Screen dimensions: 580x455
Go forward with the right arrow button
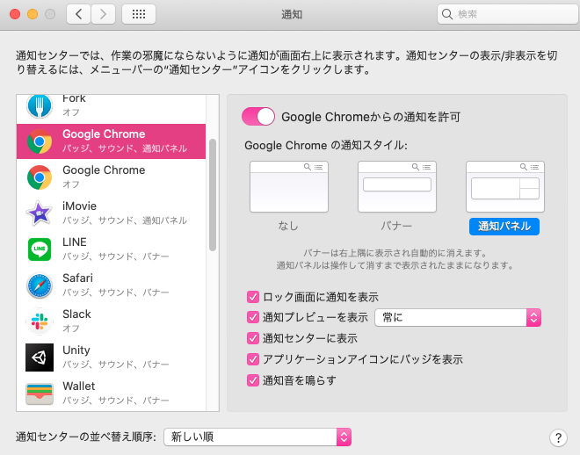tap(103, 14)
